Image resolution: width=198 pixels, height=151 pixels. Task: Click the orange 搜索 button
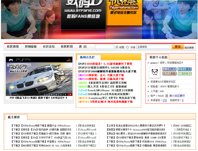(178, 47)
